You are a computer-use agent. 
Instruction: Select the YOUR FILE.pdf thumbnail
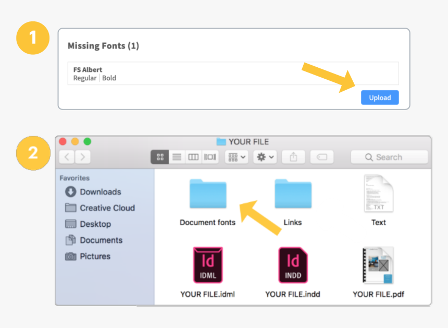coord(378,265)
